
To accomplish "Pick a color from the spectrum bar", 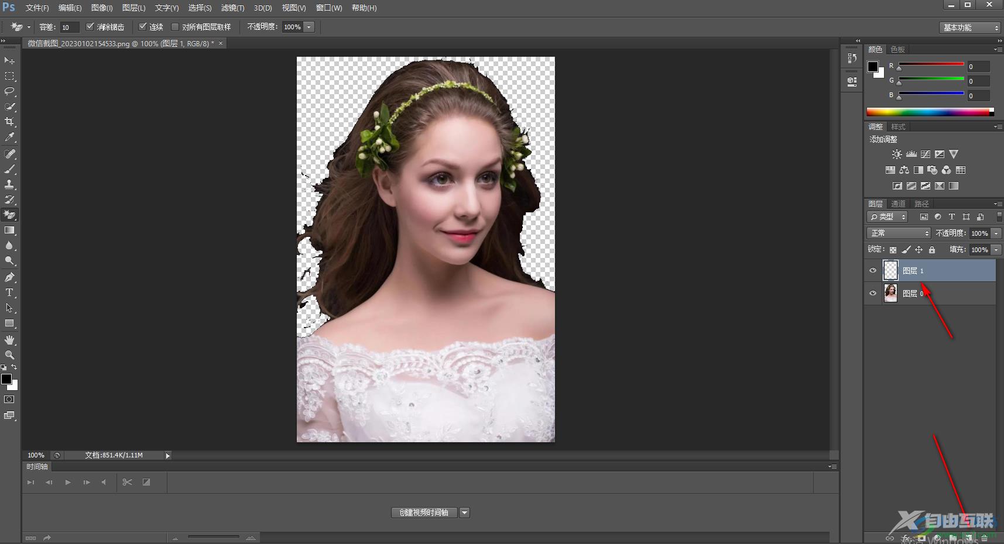I will (x=930, y=112).
